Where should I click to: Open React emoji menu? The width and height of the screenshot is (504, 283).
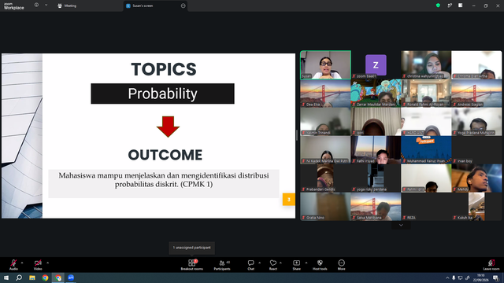pyautogui.click(x=273, y=265)
